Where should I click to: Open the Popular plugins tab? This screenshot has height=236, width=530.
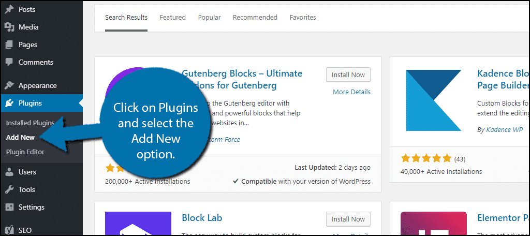pyautogui.click(x=209, y=17)
